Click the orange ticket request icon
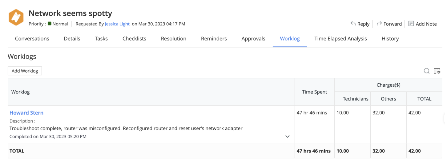Screen dimensions: 447x163 pyautogui.click(x=16, y=17)
